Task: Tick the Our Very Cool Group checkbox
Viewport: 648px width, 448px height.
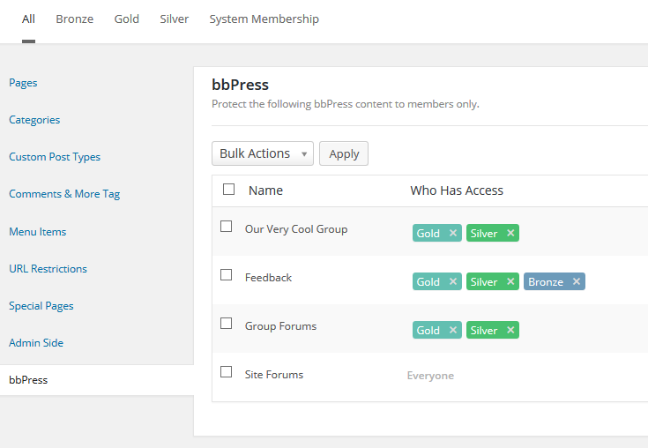Action: [x=226, y=226]
